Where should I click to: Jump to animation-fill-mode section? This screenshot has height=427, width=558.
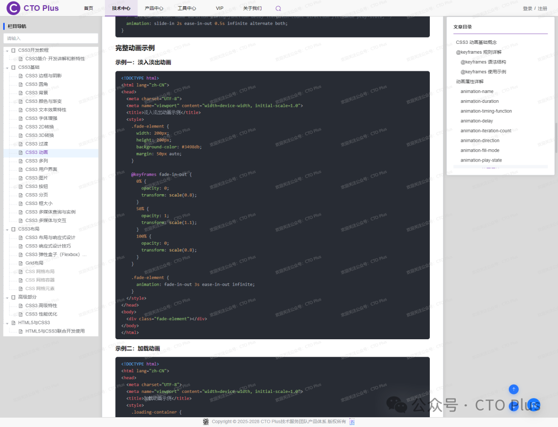479,150
